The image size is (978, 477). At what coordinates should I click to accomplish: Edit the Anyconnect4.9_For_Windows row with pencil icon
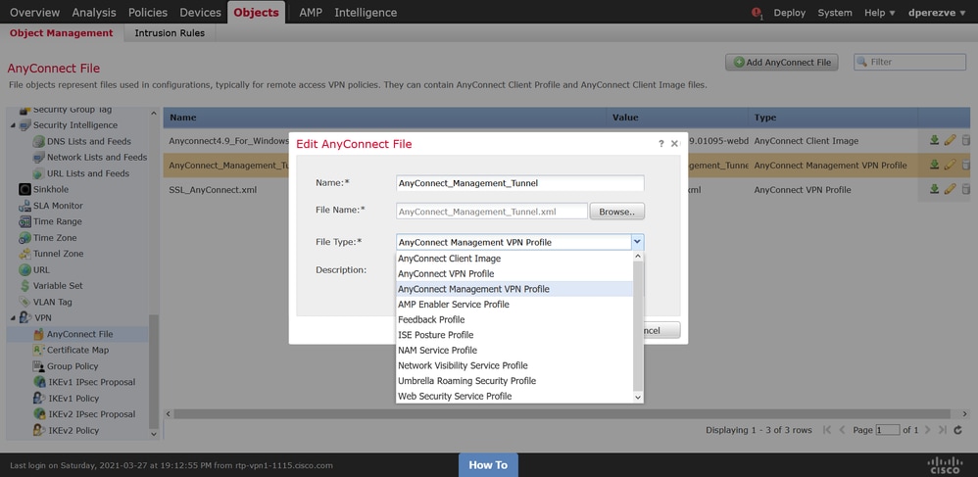click(950, 140)
